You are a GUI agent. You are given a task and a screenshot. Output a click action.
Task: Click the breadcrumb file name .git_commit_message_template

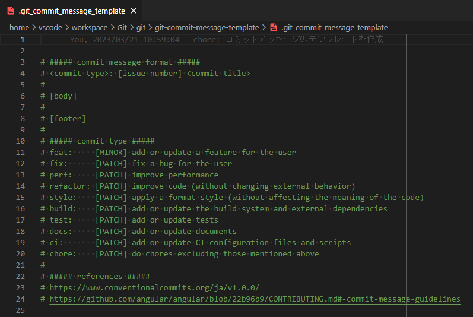[335, 28]
